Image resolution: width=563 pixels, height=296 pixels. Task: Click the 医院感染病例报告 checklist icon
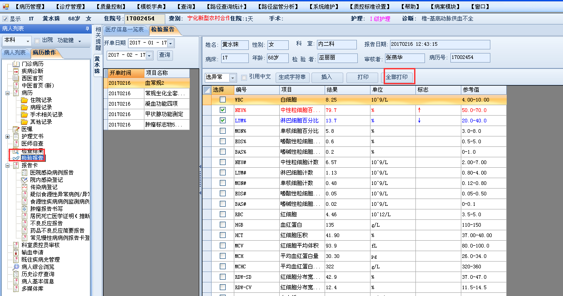pos(24,173)
